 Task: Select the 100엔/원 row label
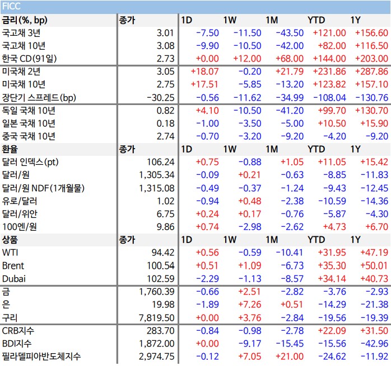tap(20, 227)
